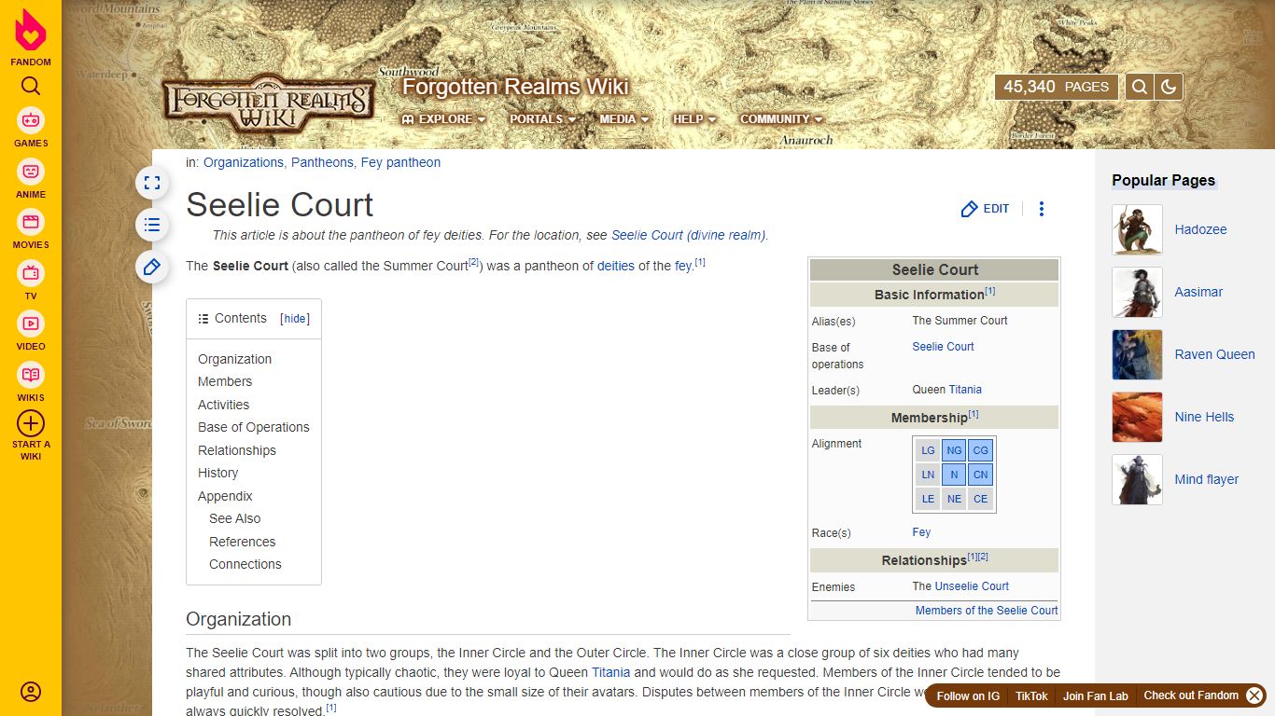Jump to Appendix in Contents

(225, 496)
